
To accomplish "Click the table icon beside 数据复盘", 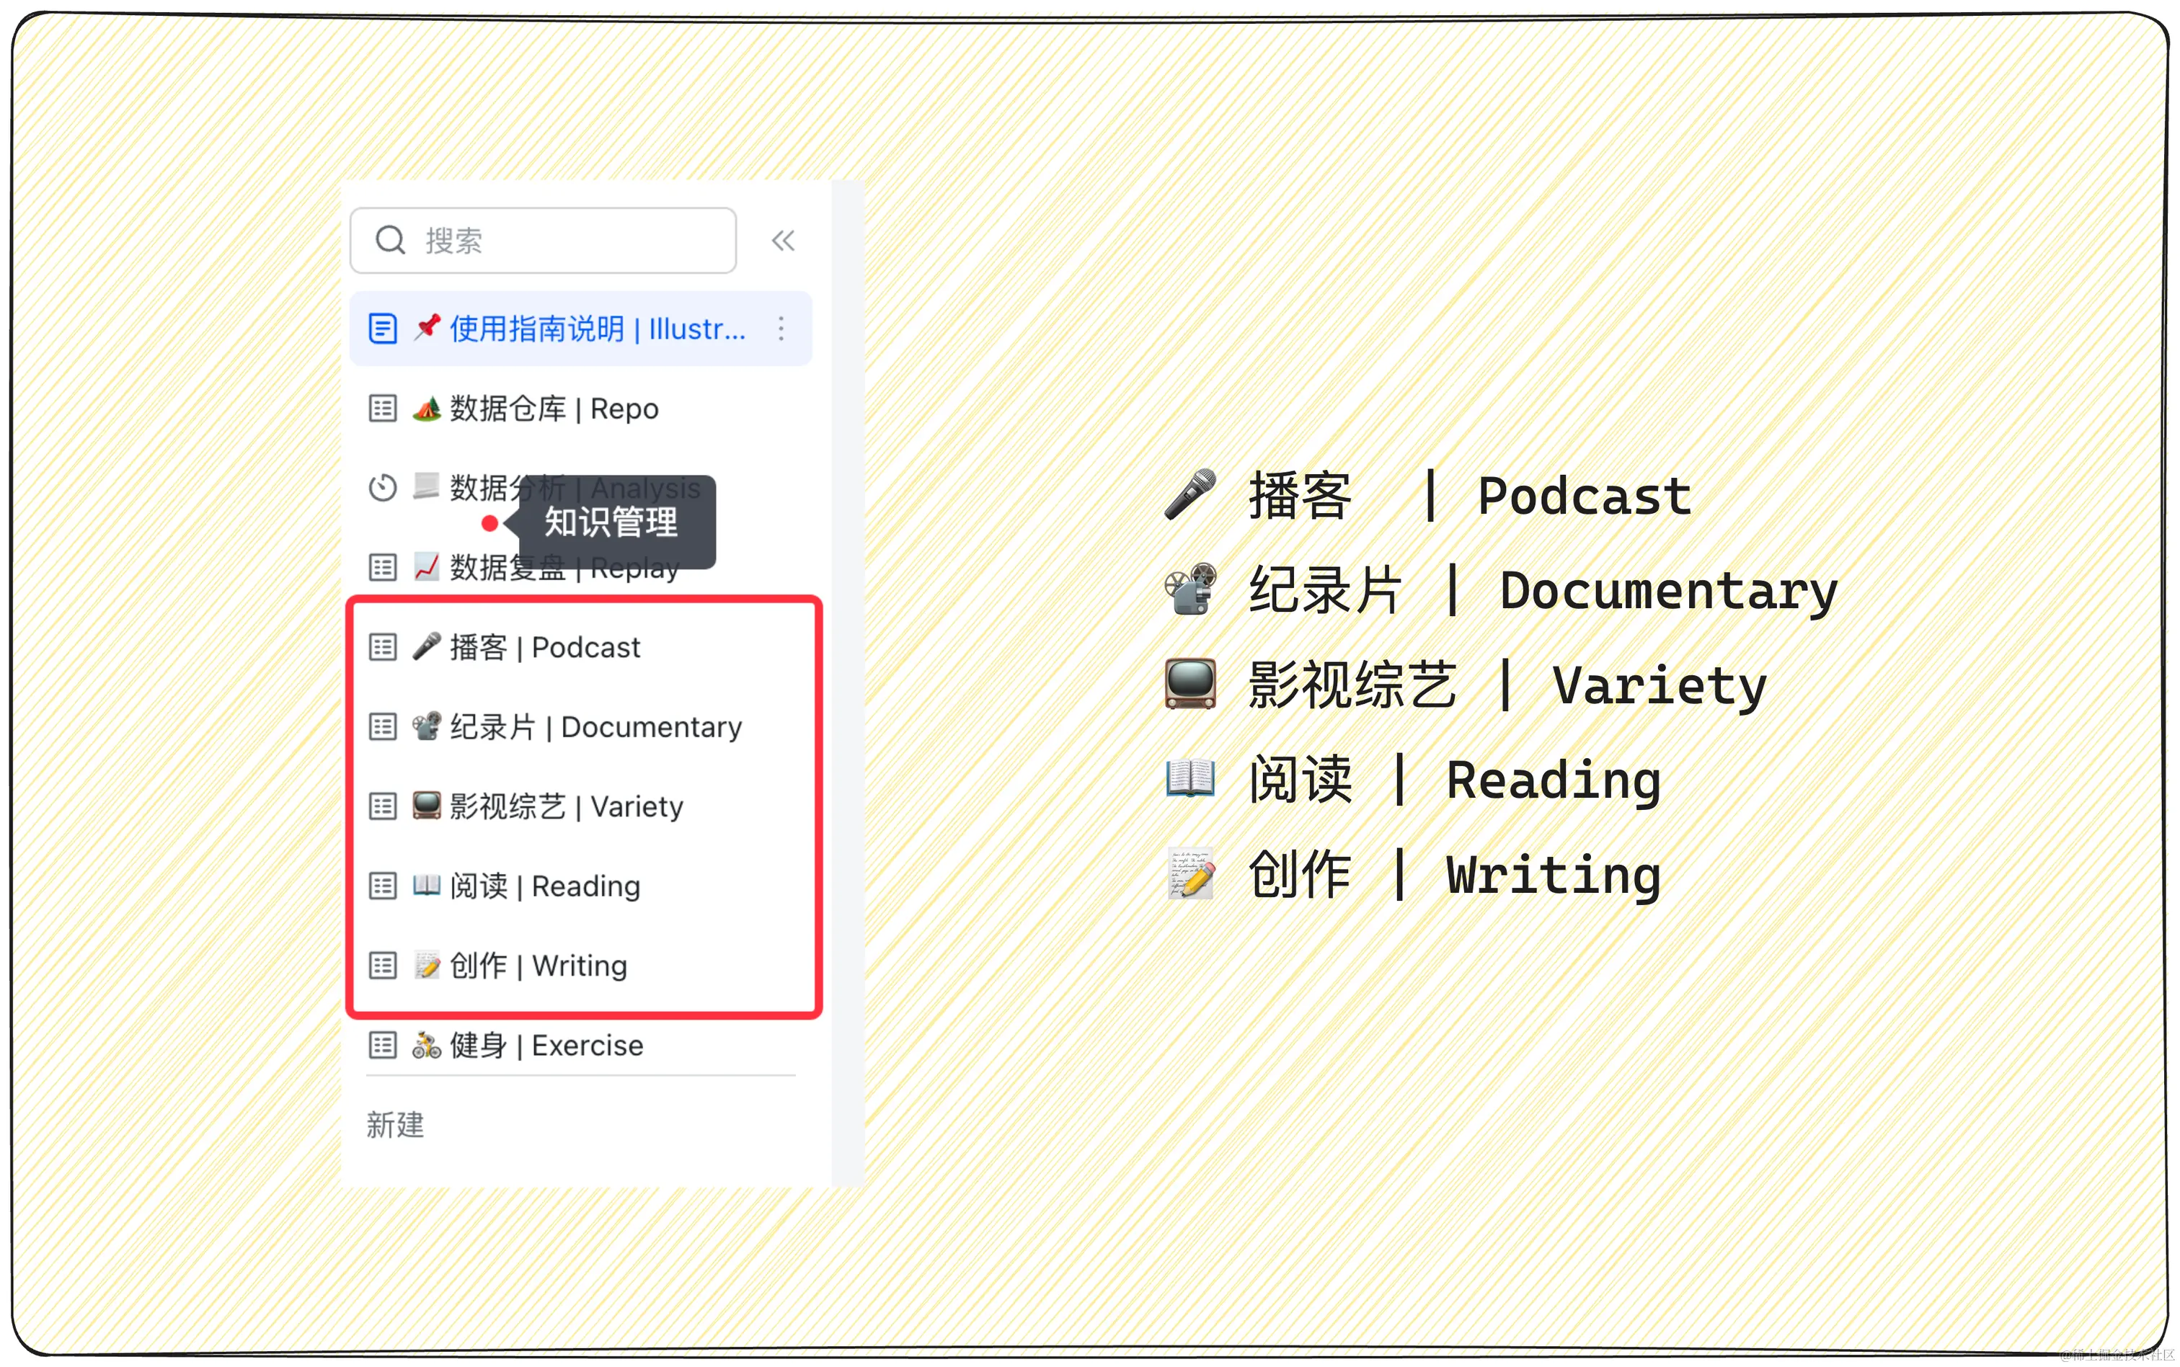I will click(383, 568).
